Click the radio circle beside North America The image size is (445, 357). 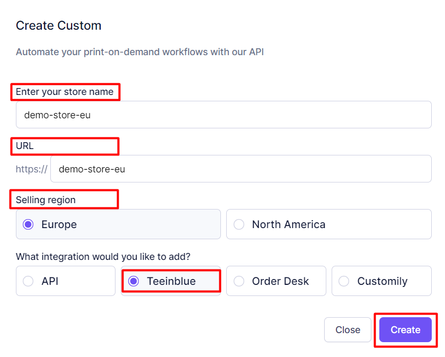239,224
